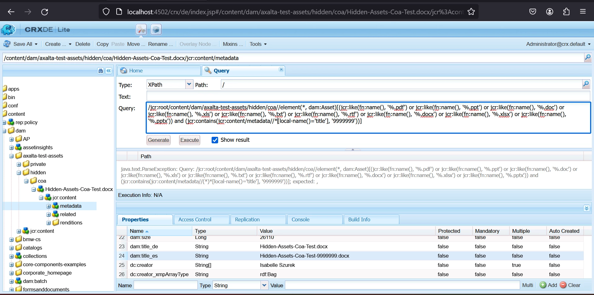Close the Query tab
This screenshot has height=295, width=594.
(281, 70)
